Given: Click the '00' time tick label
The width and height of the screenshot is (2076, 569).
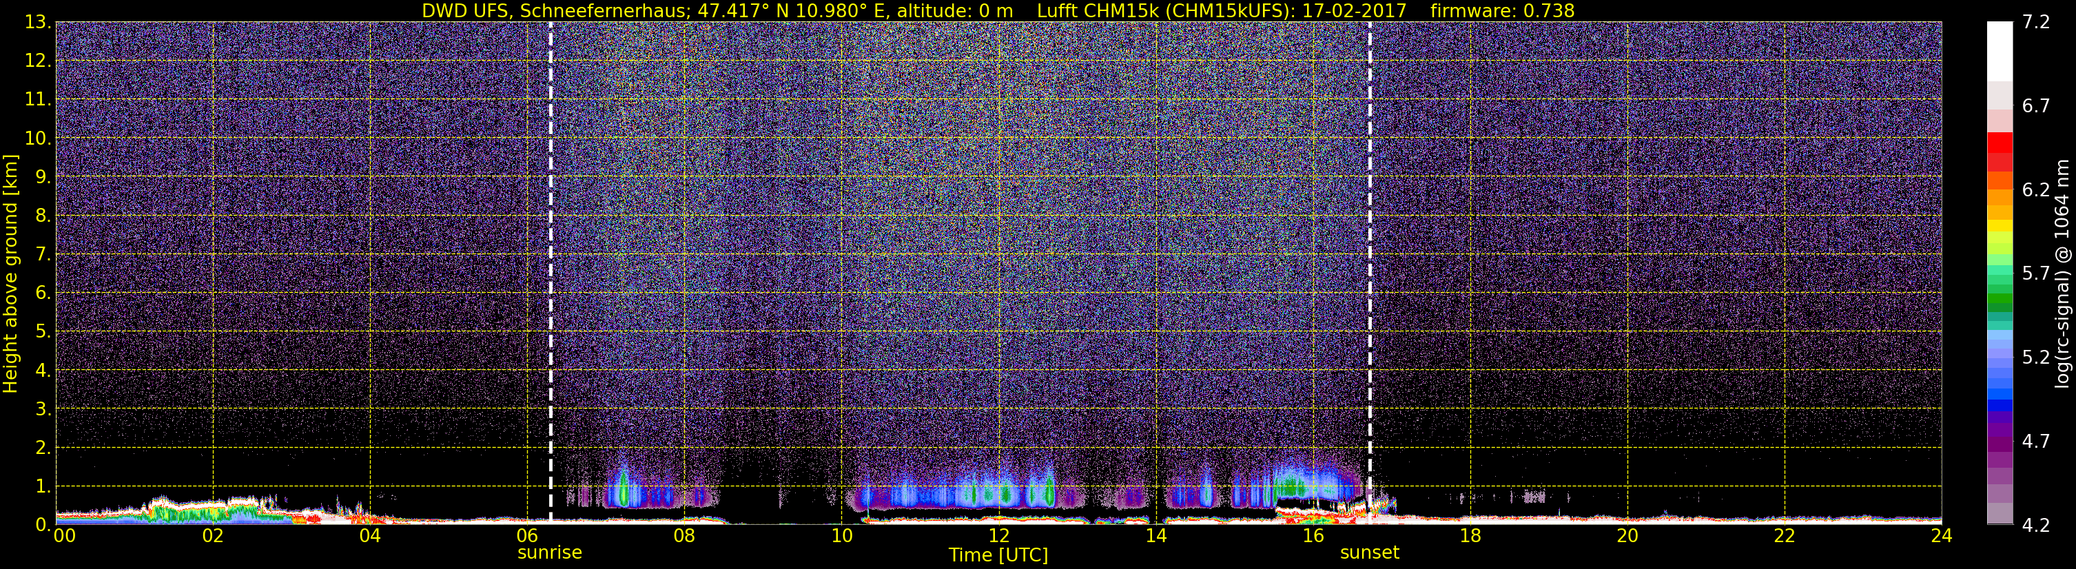Looking at the screenshot, I should pos(65,536).
